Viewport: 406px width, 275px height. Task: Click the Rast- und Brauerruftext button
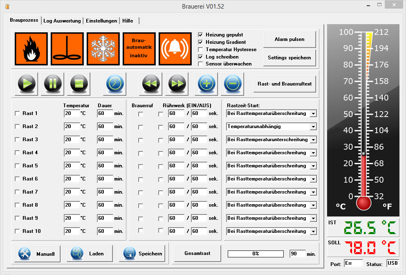pos(285,84)
